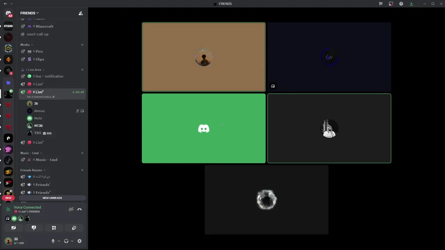This screenshot has width=445, height=250.
Task: Deafen using the headphones icon
Action: tap(66, 241)
